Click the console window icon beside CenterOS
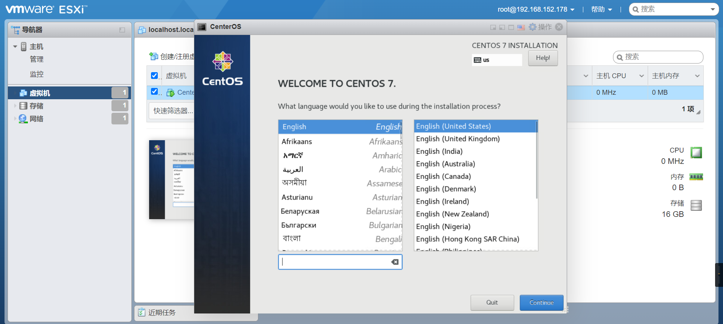This screenshot has width=723, height=324. click(202, 27)
